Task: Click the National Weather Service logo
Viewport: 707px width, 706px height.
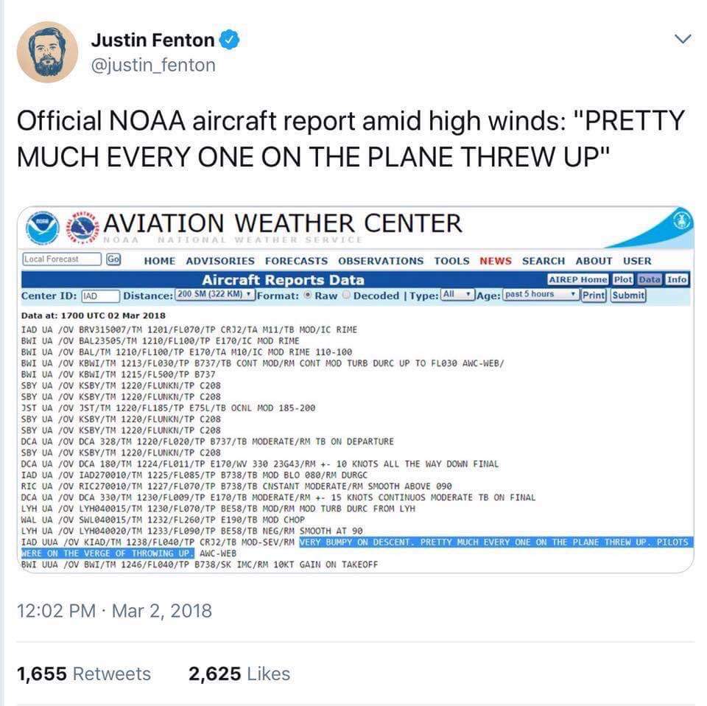Action: (83, 228)
